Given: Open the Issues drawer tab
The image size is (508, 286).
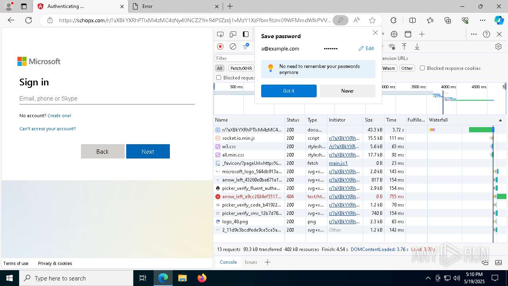Looking at the screenshot, I should [251, 262].
